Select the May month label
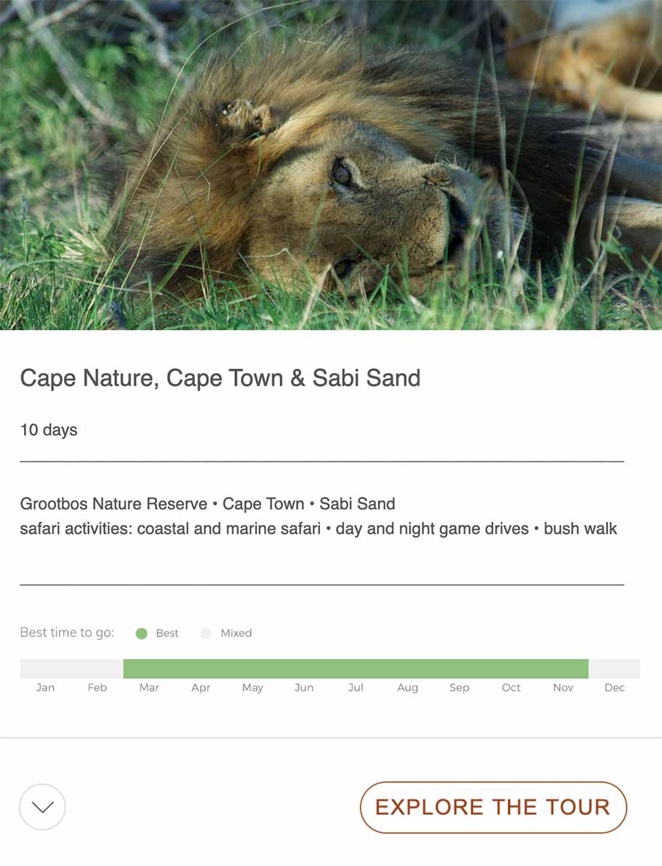Screen dimensions: 662x866 click(x=252, y=687)
